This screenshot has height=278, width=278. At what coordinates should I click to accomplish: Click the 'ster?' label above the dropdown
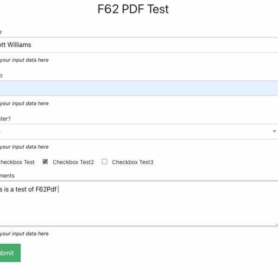click(x=6, y=119)
